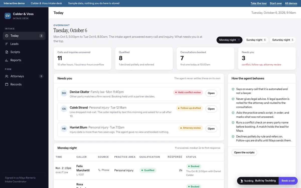Open Scripts from the sidebar
The height and width of the screenshot is (188, 301).
pos(24,52)
